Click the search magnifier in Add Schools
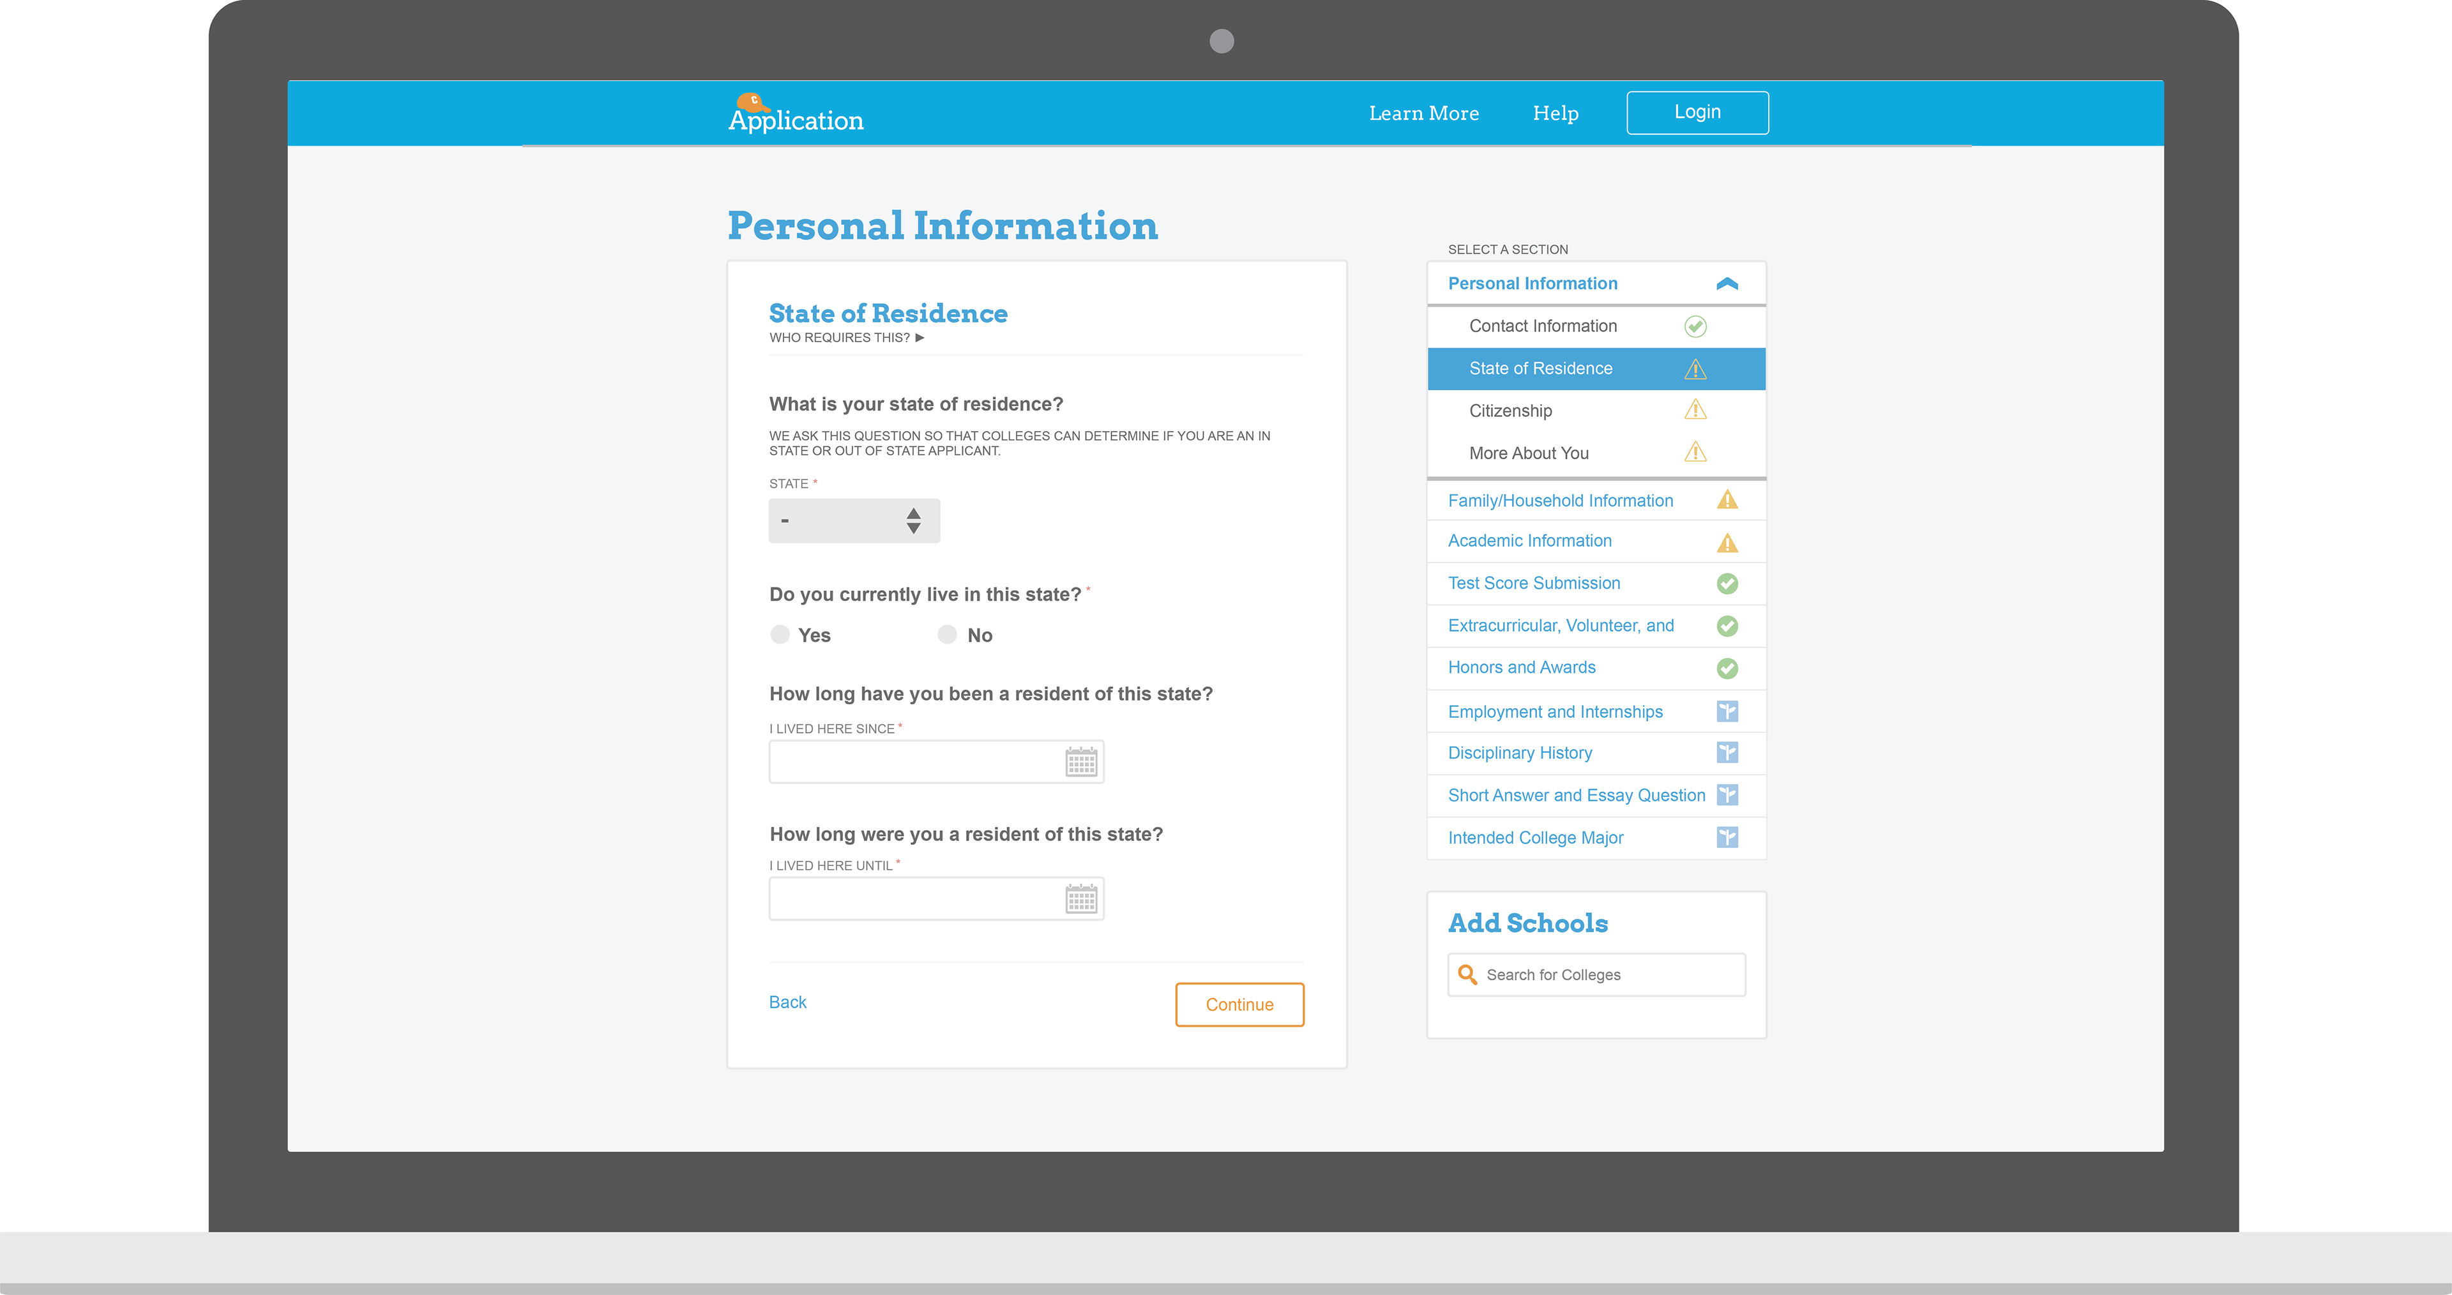The image size is (2452, 1295). click(1468, 975)
